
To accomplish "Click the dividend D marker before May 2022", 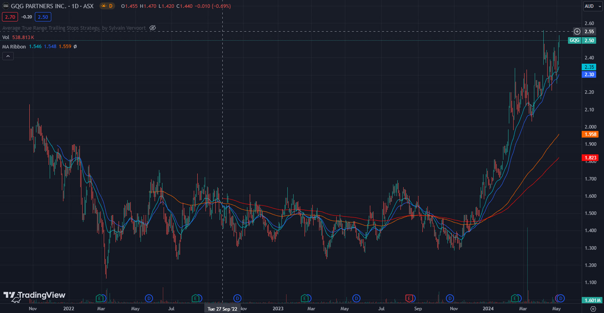I will pos(149,299).
